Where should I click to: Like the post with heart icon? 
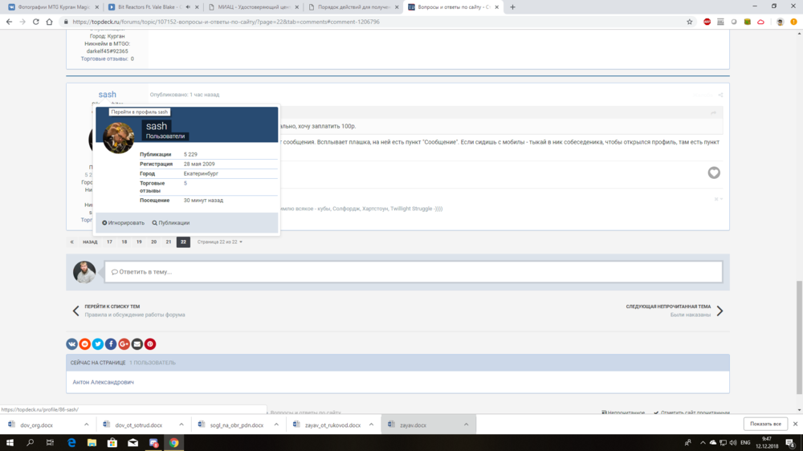tap(714, 173)
